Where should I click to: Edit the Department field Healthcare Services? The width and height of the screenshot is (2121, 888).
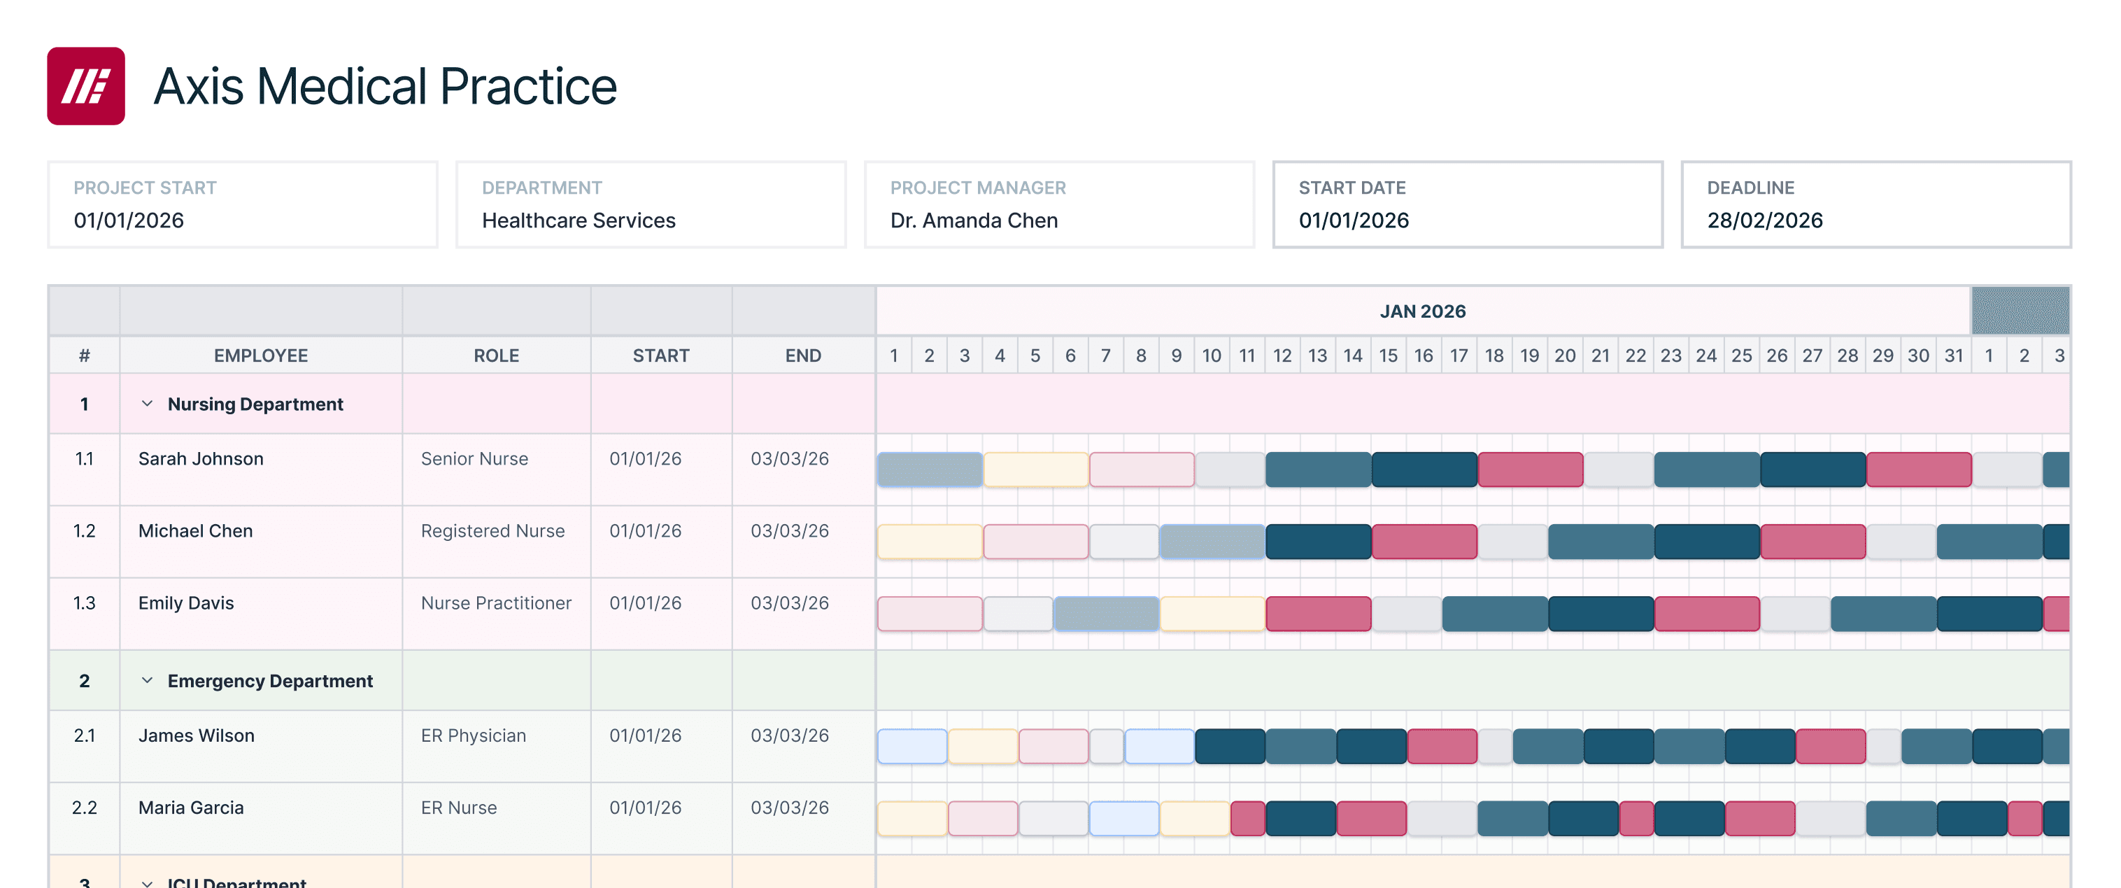[651, 204]
